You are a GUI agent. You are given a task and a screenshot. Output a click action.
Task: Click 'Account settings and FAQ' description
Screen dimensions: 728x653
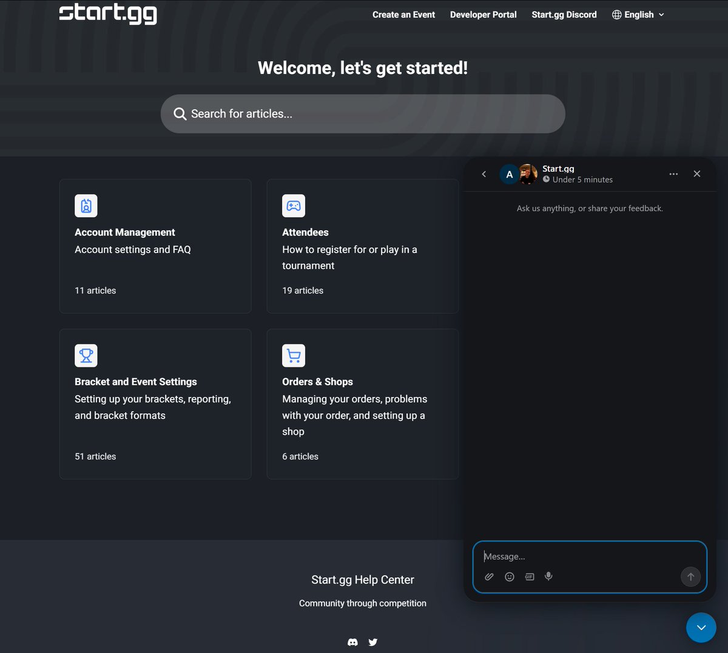133,250
